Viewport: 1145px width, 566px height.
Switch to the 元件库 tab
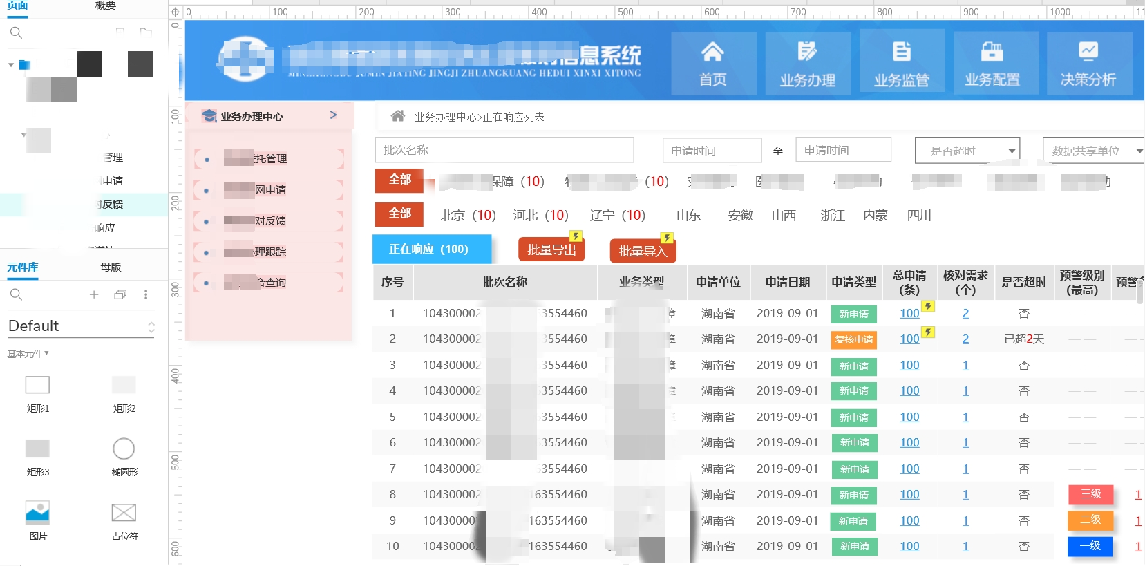23,267
